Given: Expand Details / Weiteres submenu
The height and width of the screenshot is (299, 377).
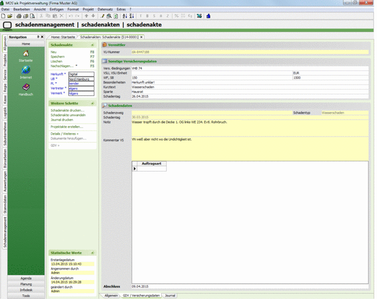Looking at the screenshot, I should (x=64, y=134).
